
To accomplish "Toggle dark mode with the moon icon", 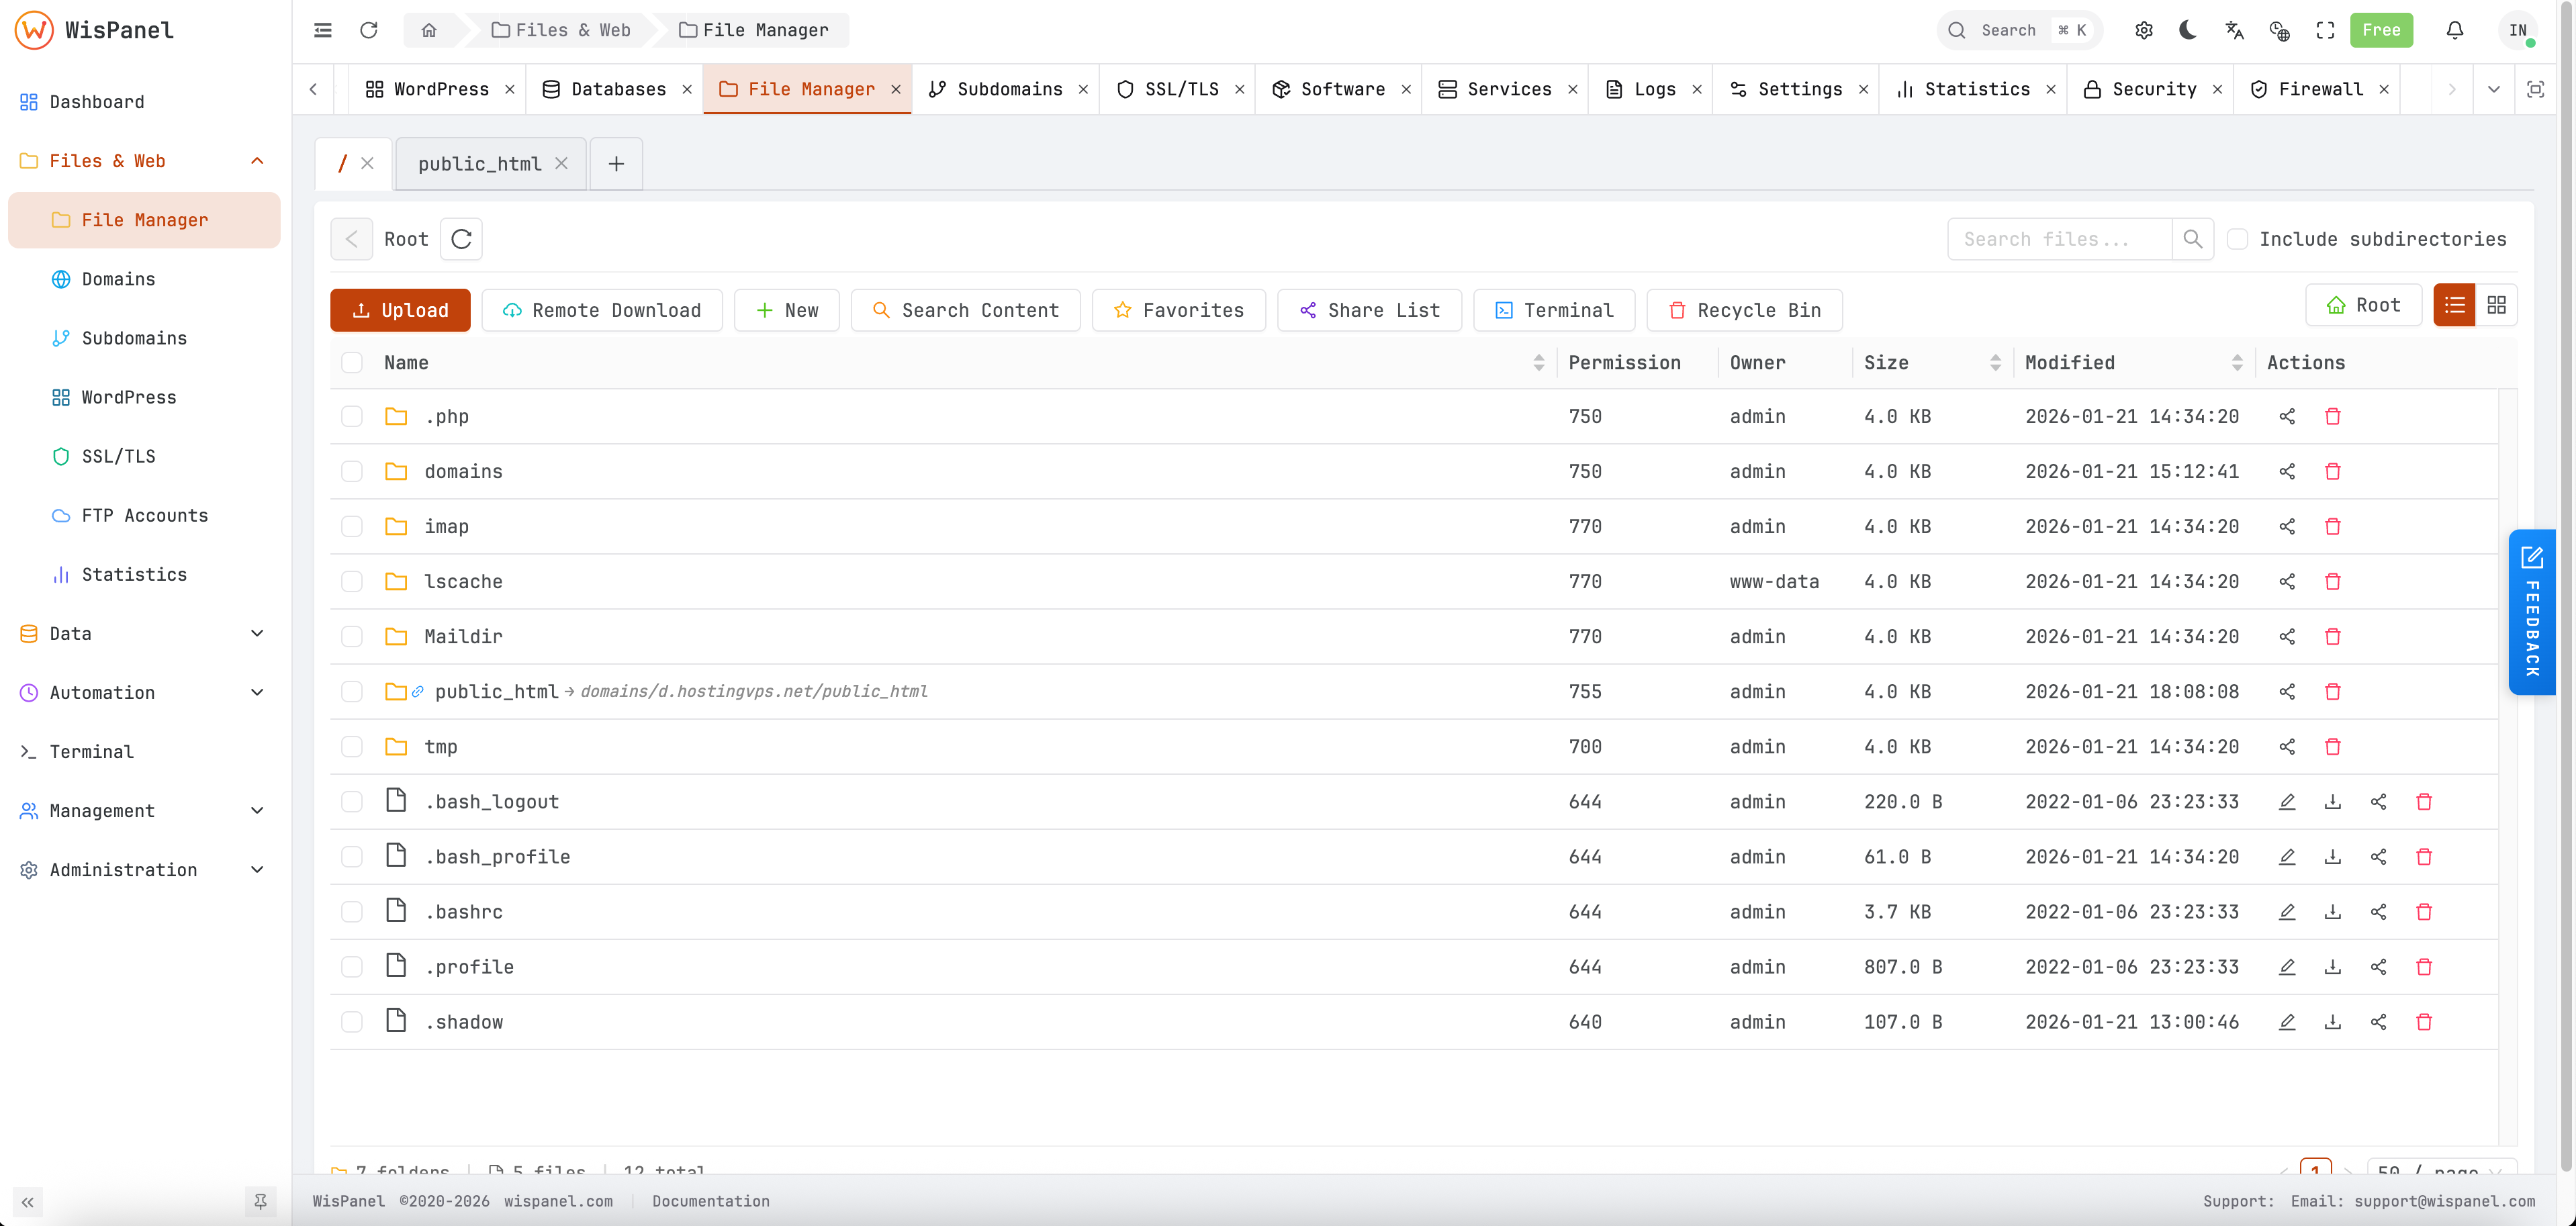I will point(2188,30).
